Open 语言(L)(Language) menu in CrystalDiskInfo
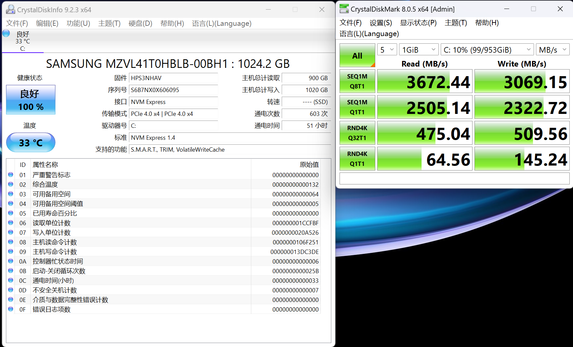The image size is (573, 347). [x=222, y=23]
